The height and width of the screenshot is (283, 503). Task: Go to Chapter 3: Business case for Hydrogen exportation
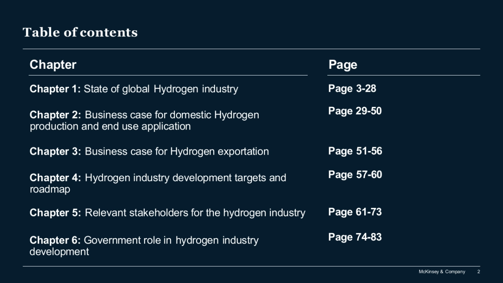(x=149, y=151)
